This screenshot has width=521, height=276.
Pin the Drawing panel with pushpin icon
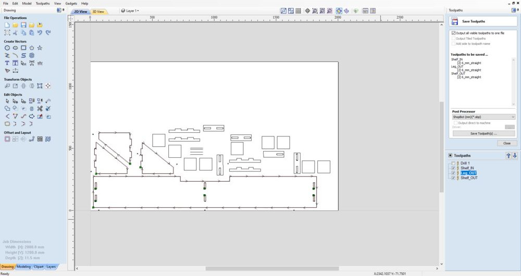coord(63,10)
